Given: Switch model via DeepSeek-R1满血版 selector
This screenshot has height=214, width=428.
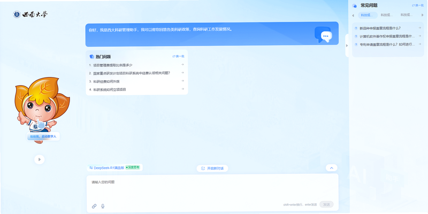Looking at the screenshot, I should [x=106, y=168].
